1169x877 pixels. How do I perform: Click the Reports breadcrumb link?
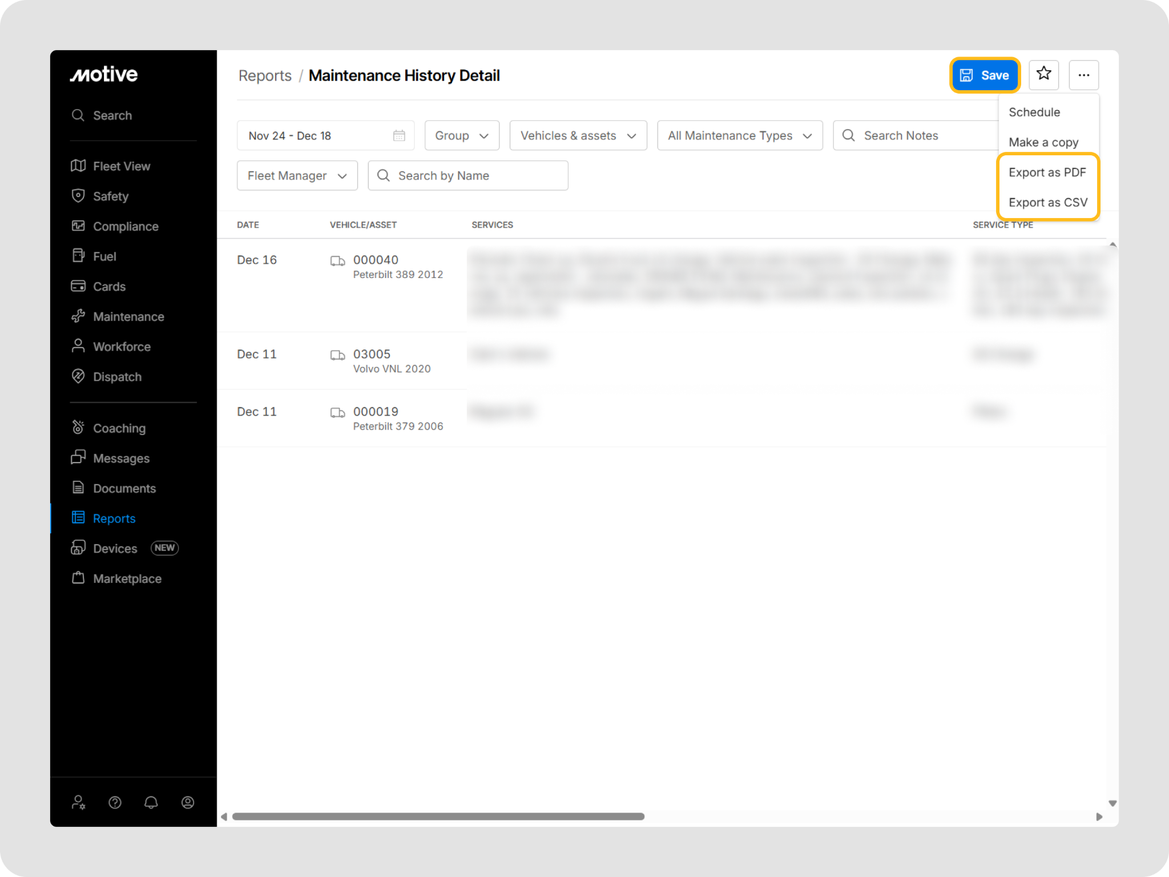point(265,76)
